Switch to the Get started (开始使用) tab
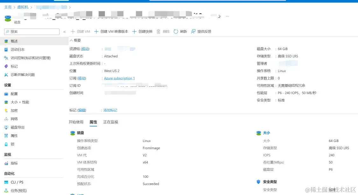Screen dimensions: 358x195 click(x=76, y=122)
